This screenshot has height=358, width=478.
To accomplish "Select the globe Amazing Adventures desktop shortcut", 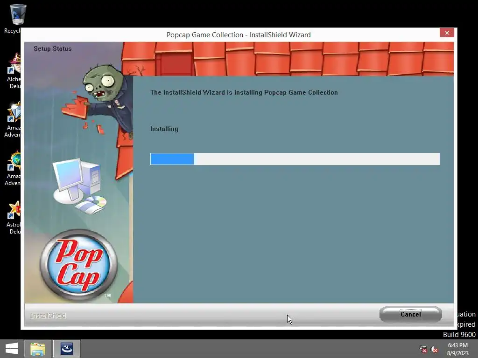I will click(13, 168).
